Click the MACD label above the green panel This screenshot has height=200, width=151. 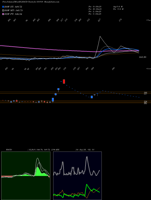(x=9, y=150)
